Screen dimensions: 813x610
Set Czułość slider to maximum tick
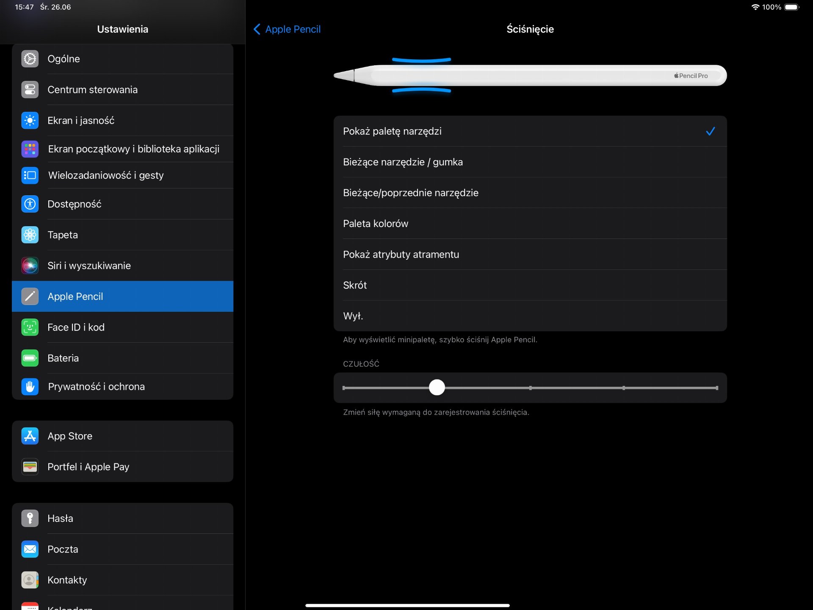click(717, 388)
